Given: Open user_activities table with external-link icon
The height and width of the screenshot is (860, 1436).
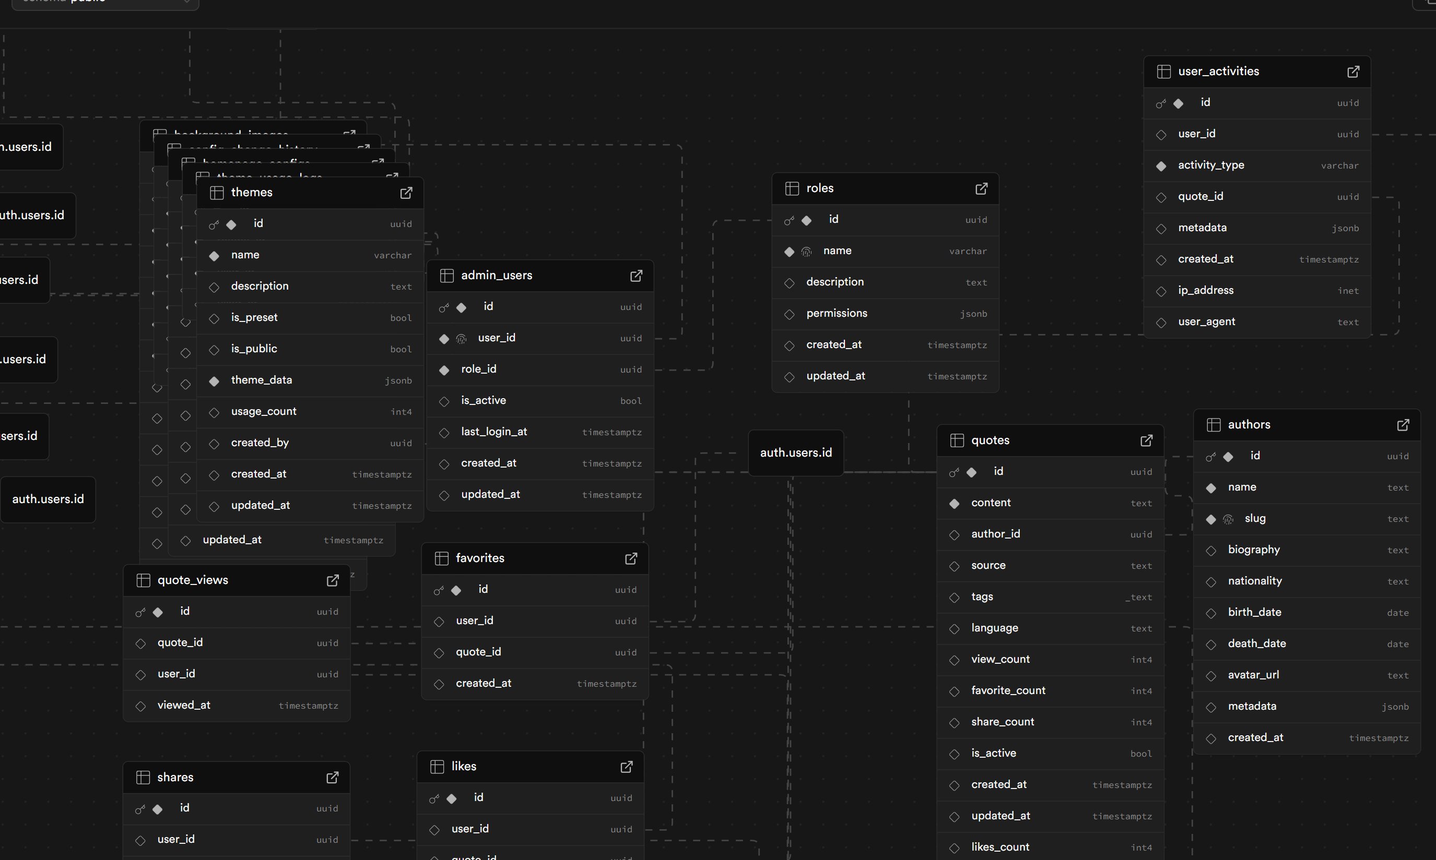Looking at the screenshot, I should point(1352,71).
